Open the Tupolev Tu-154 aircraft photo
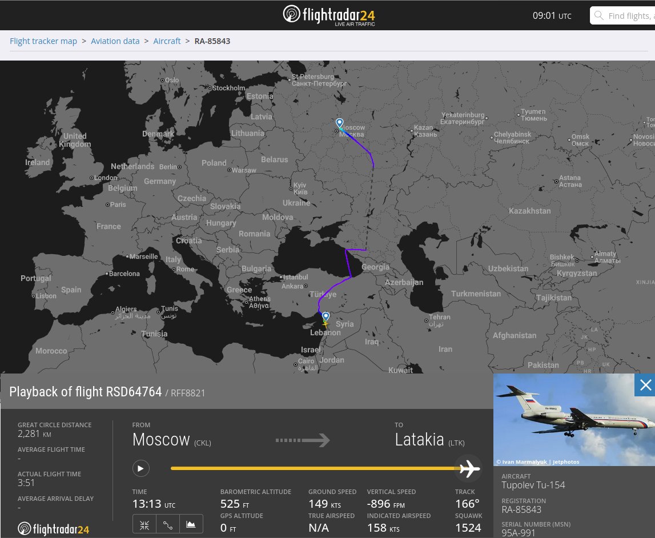Viewport: 655px width, 538px height. coord(574,420)
